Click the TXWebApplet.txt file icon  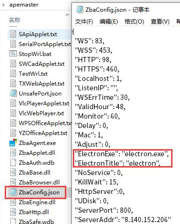tap(13, 84)
